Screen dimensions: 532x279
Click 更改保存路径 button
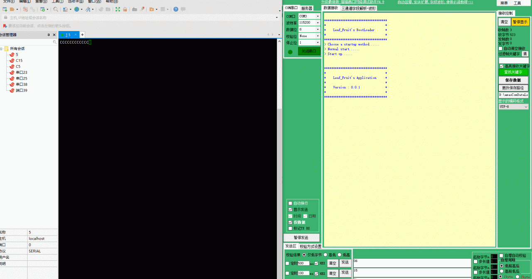pos(513,88)
